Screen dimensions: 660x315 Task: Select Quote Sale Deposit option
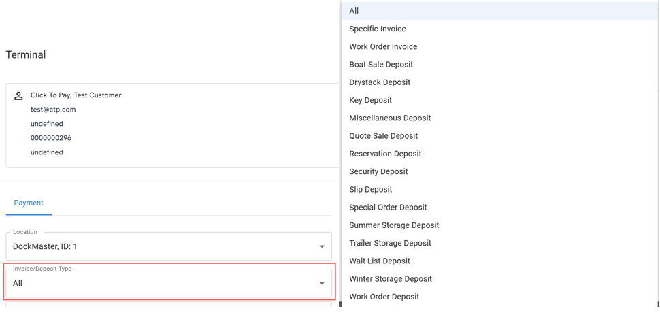pos(501,136)
